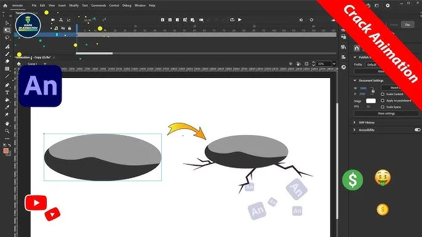Insert blank keyframe from timeline toolbar

[170, 20]
